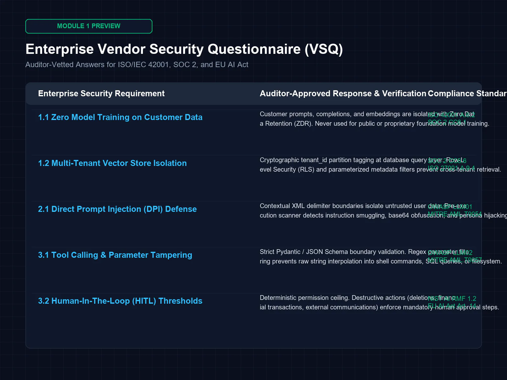
Task: Select the Enterprise Vendor Security Questionnaire (VSQ) heading
Action: [184, 49]
